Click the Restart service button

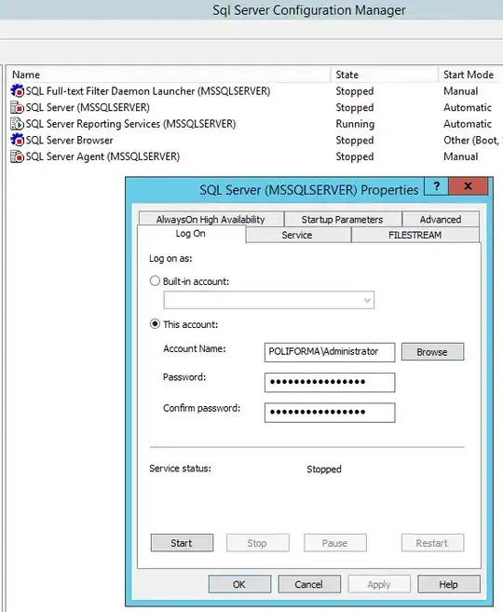point(432,543)
